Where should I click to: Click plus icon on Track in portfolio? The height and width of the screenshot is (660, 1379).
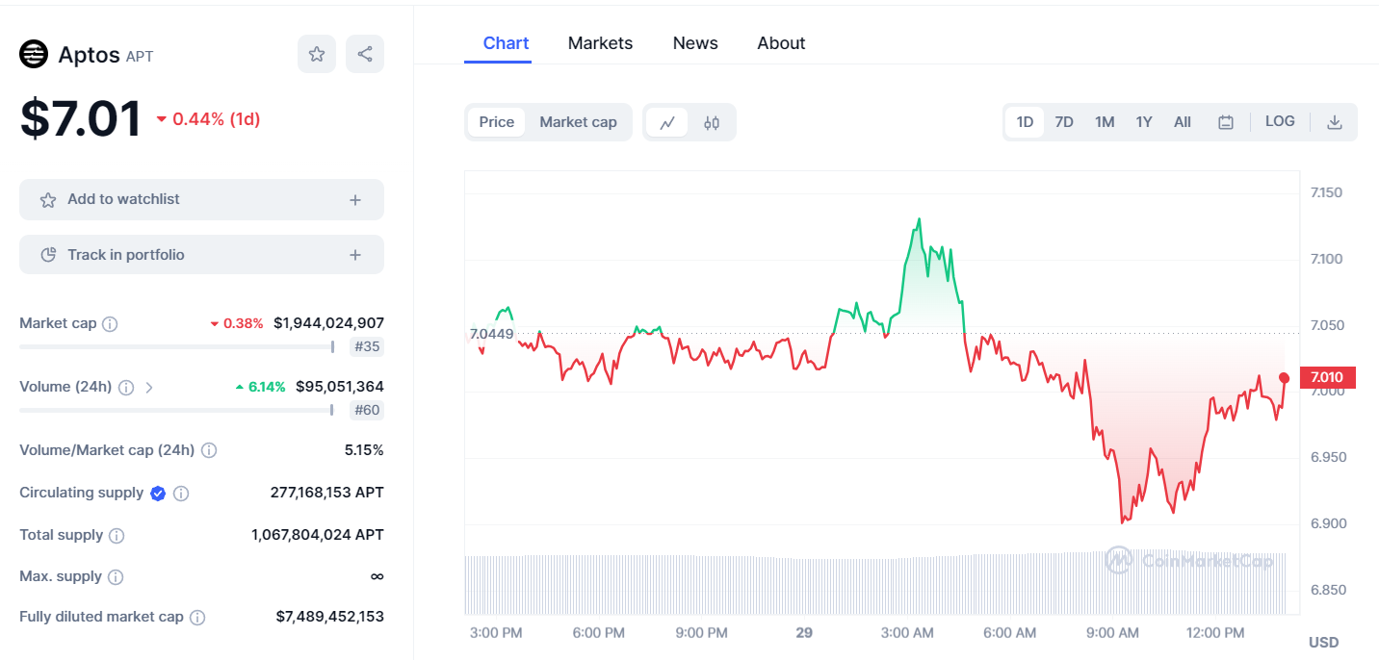355,255
